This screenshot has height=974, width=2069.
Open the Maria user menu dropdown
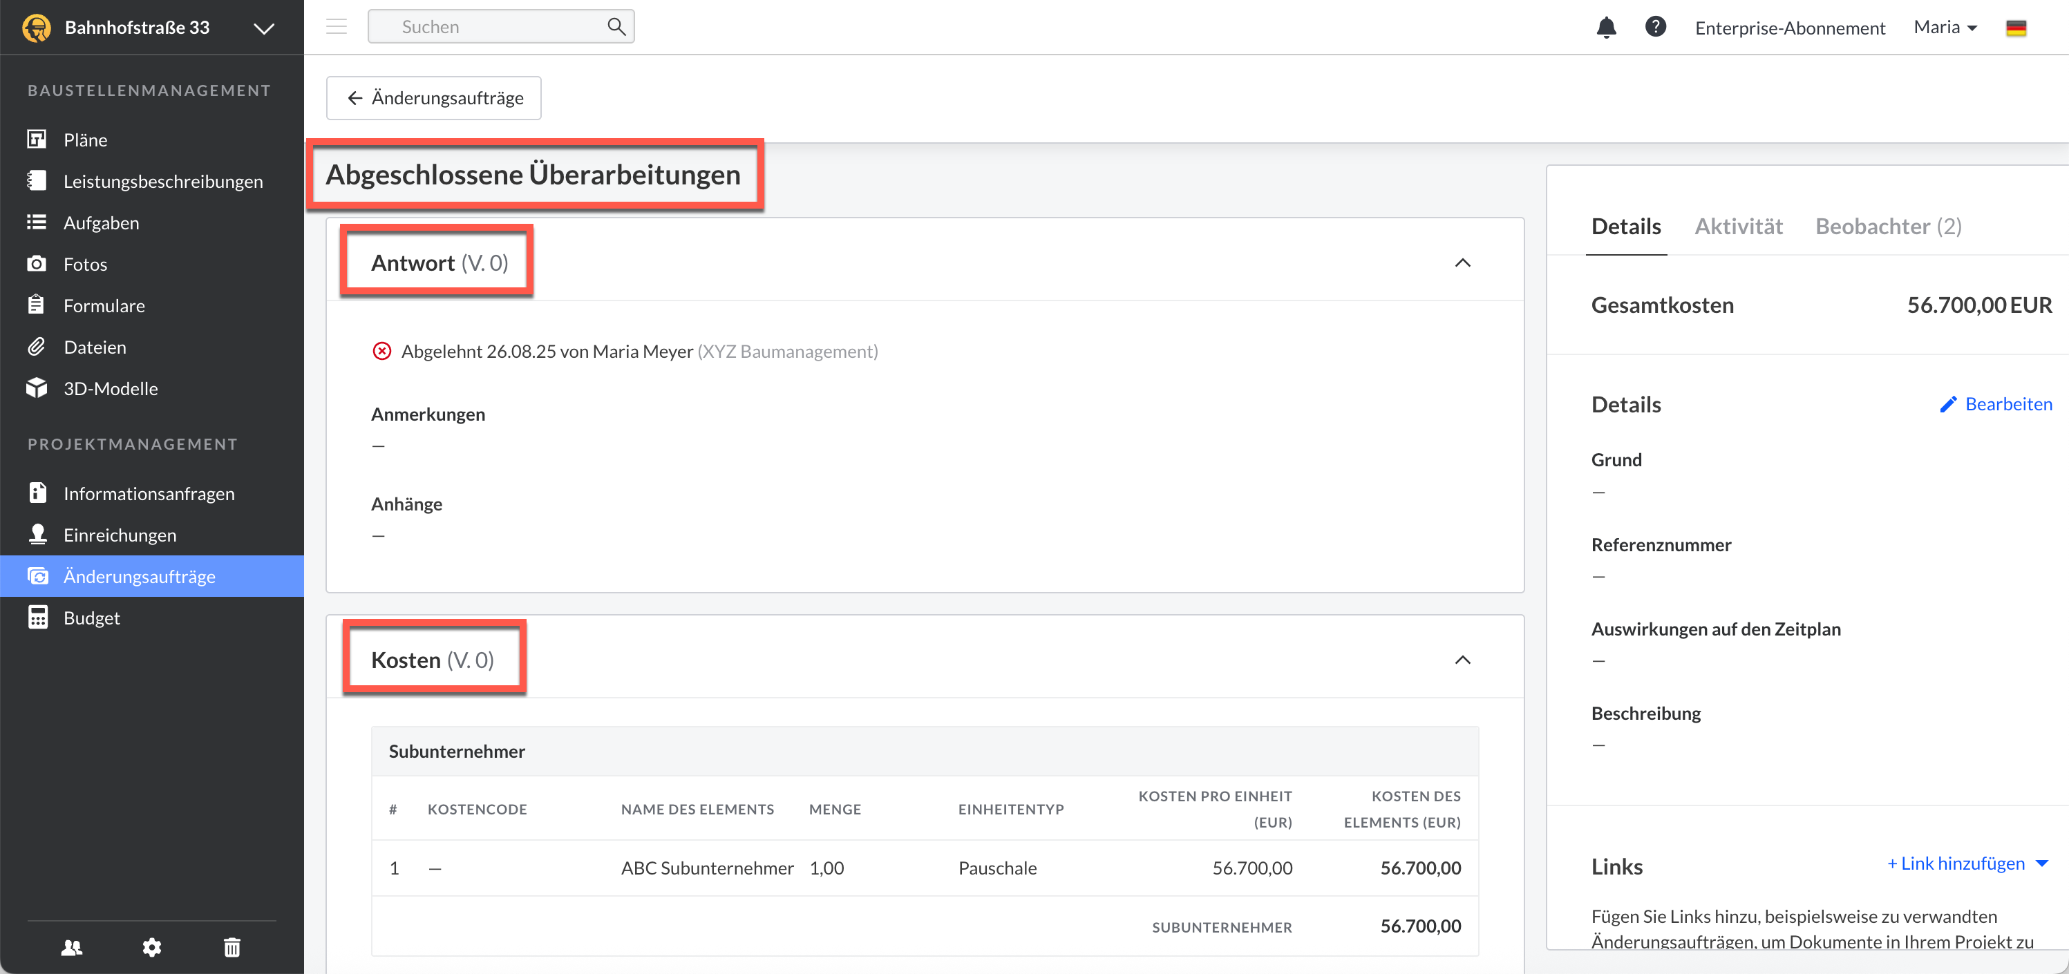tap(1945, 28)
